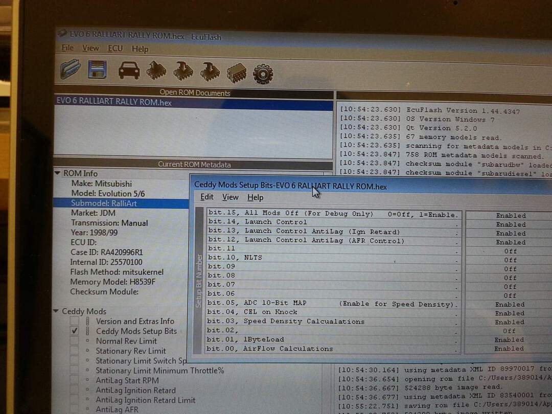Click the table icon beside Ceddy Mods Setup Bits
The width and height of the screenshot is (552, 414).
point(88,331)
